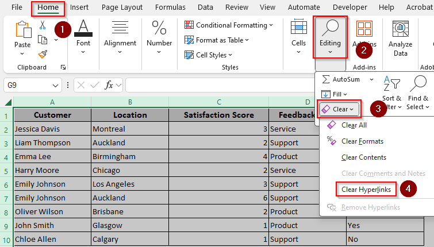This screenshot has height=247, width=434.
Task: Click the Paste clipboard icon
Action: coord(23,29)
